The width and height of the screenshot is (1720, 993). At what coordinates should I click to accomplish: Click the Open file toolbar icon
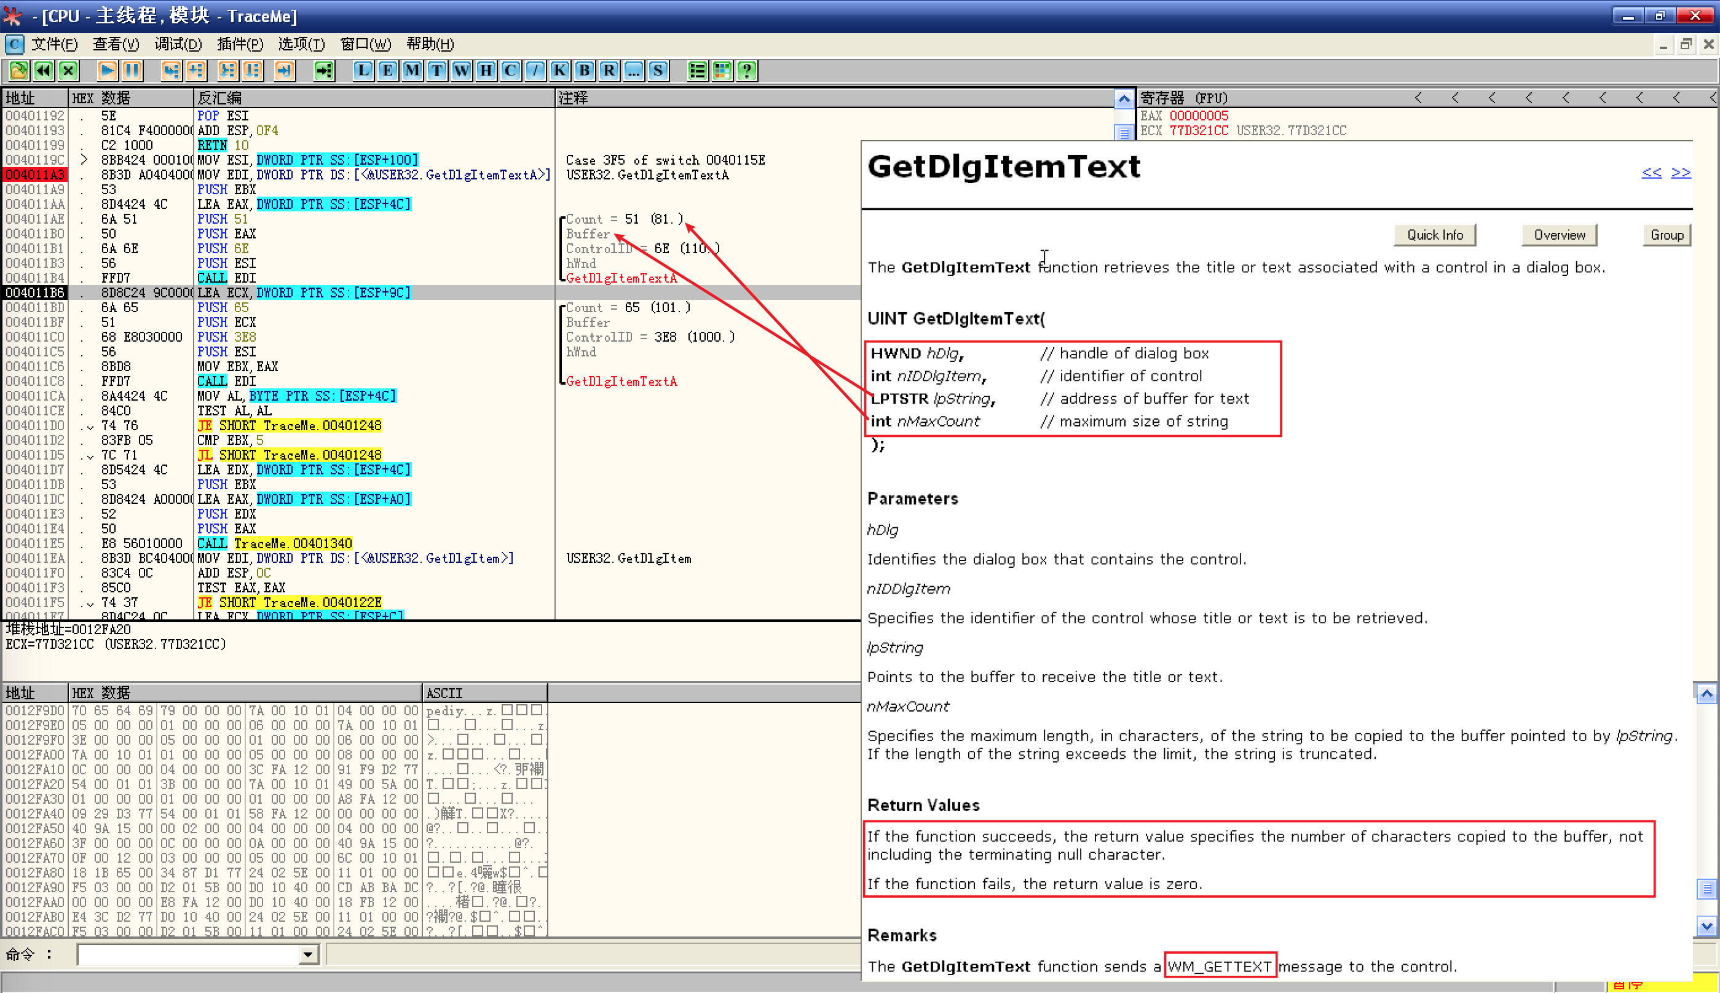coord(18,70)
